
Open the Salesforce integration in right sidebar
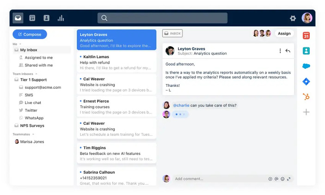(x=306, y=66)
